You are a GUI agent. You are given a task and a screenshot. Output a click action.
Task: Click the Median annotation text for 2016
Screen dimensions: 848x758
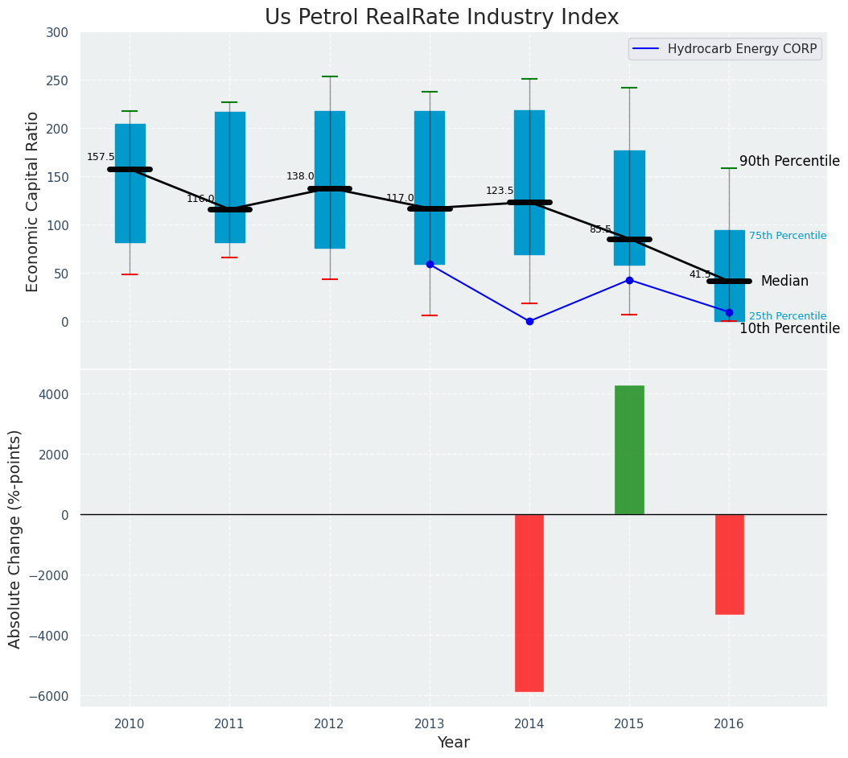[x=784, y=281]
